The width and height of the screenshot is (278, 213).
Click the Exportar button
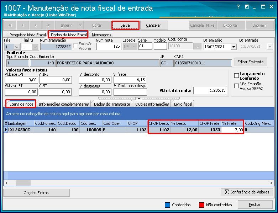(231, 25)
